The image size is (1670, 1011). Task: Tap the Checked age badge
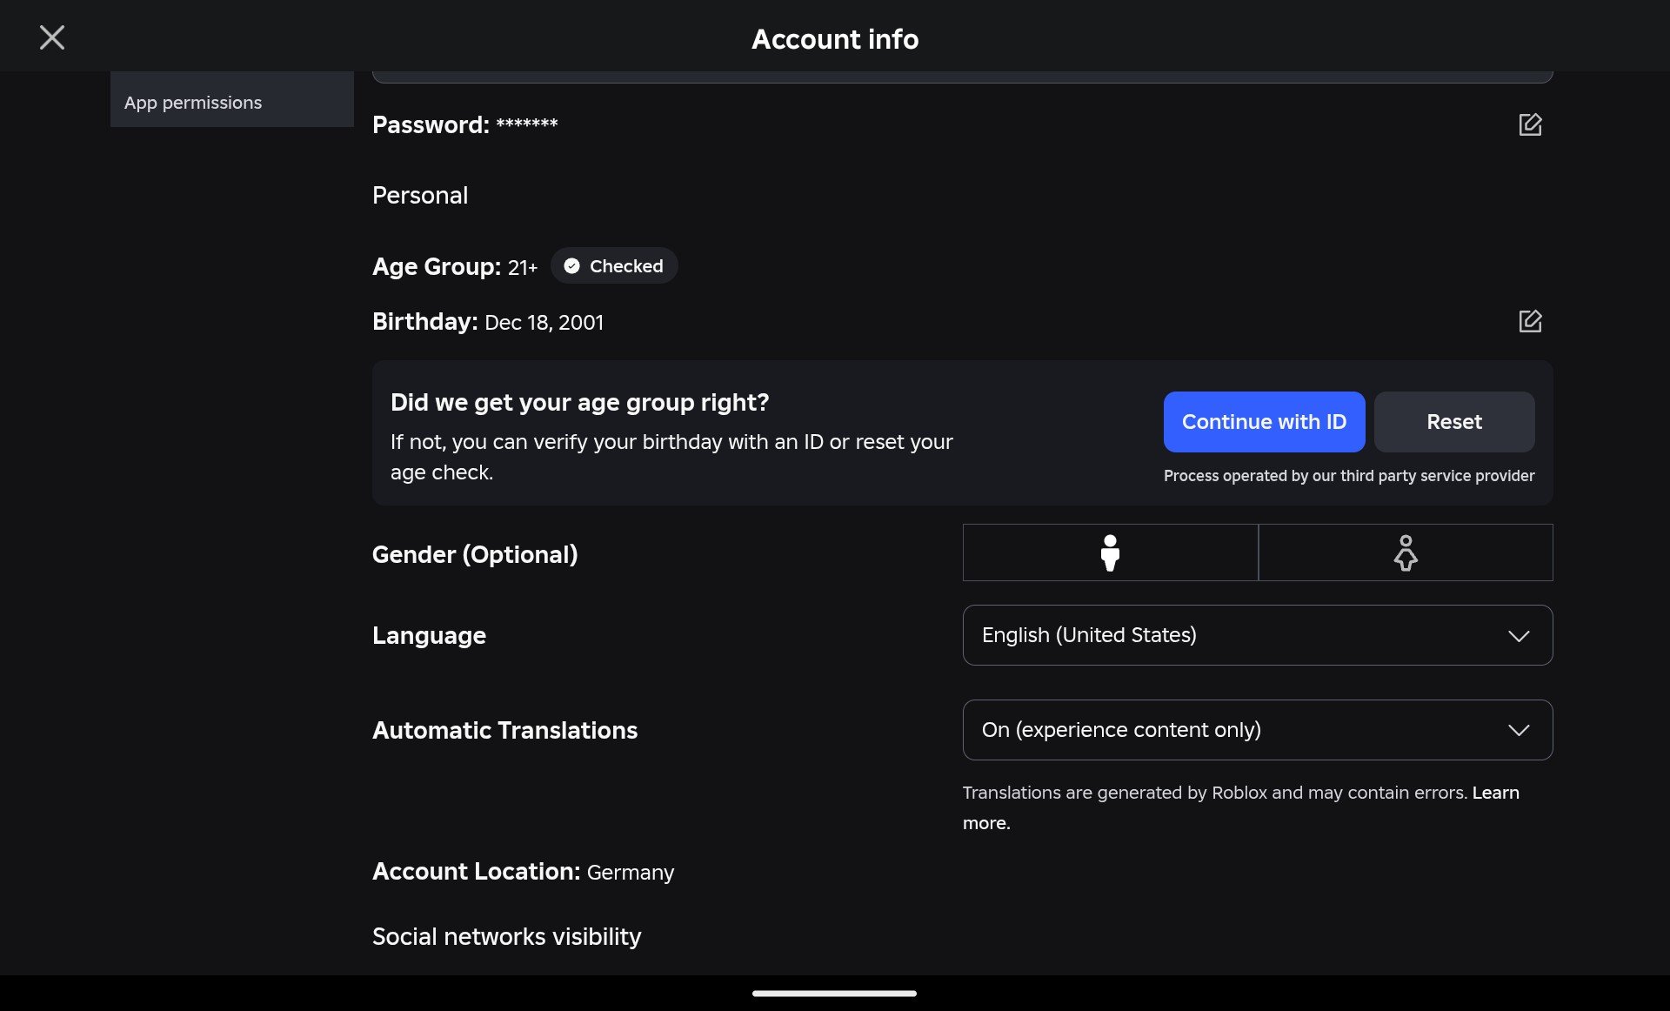(x=614, y=266)
